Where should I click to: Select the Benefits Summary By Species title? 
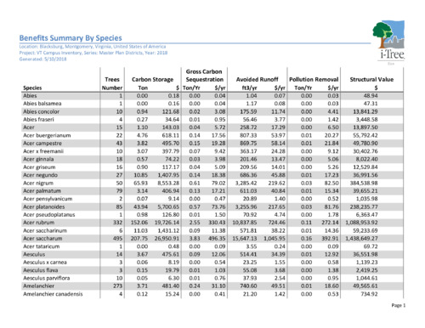(71, 38)
